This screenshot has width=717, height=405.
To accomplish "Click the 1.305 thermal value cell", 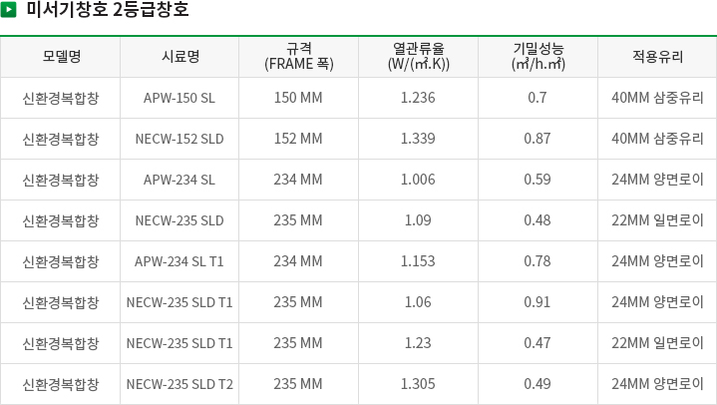I will pos(419,384).
